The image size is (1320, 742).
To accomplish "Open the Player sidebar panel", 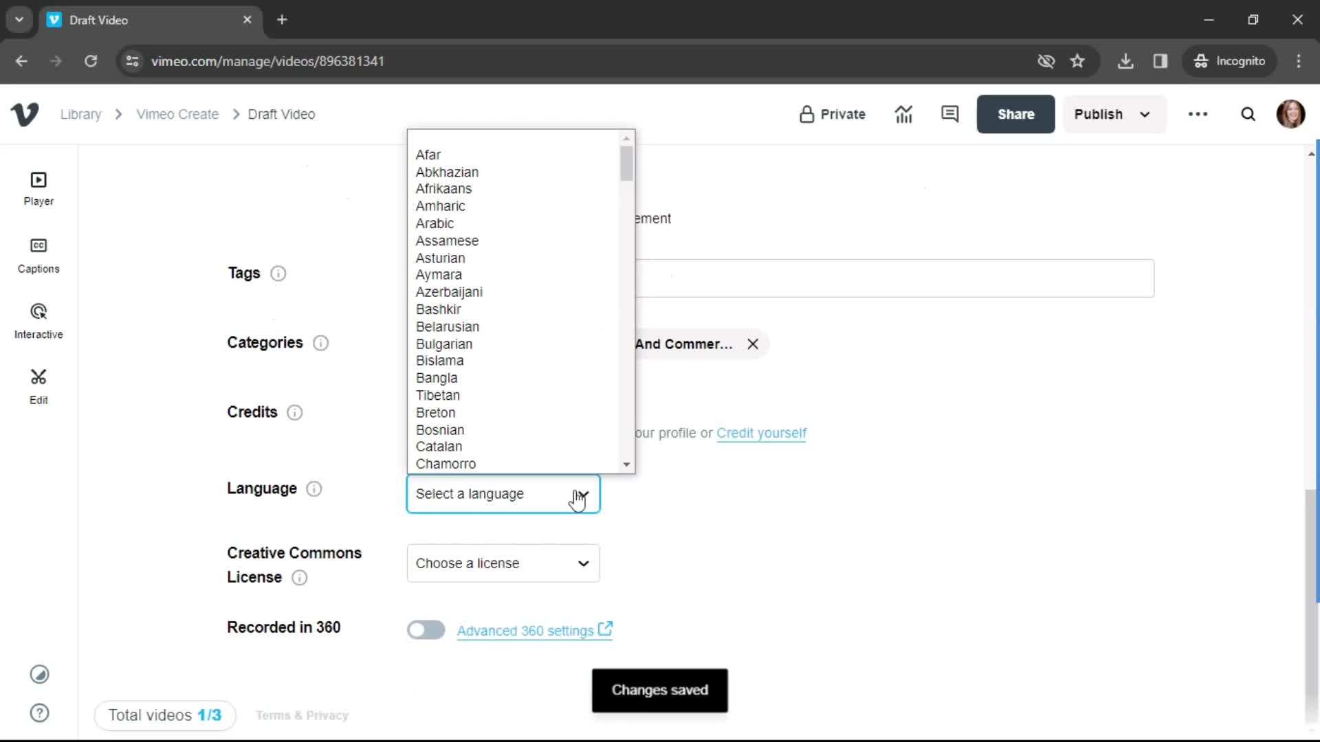I will tap(38, 189).
